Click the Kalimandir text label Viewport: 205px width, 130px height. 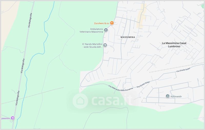pos(176,97)
